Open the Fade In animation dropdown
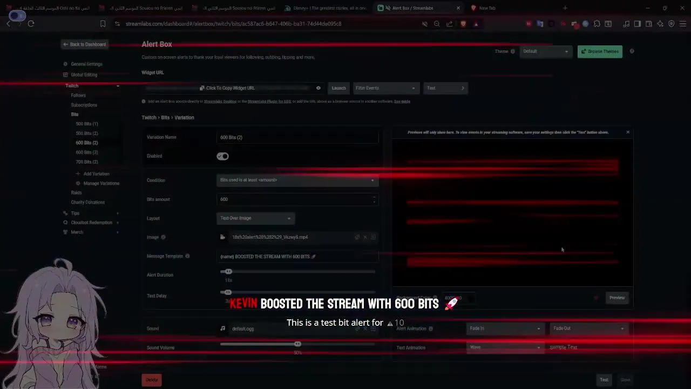Viewport: 691px width, 389px height. 504,328
